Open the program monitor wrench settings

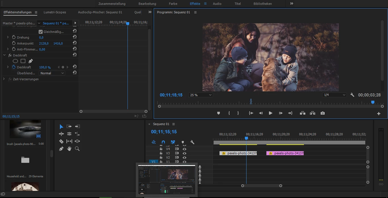pyautogui.click(x=352, y=95)
